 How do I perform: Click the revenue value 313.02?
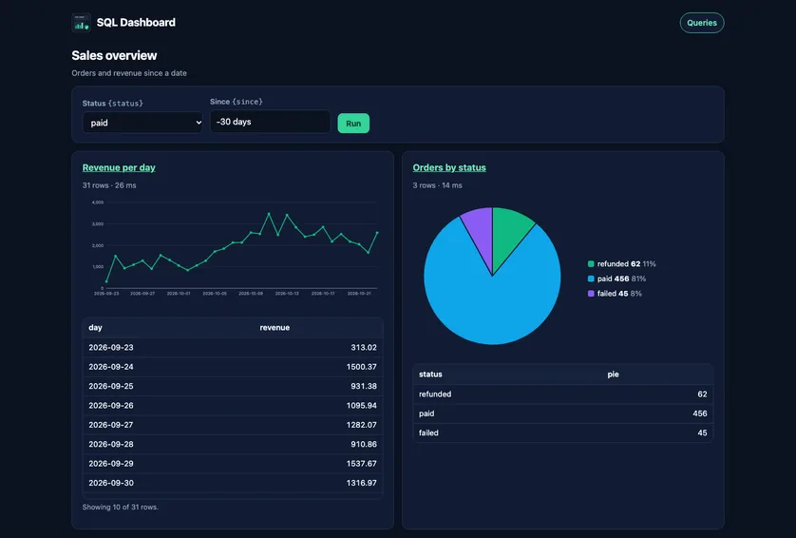click(x=364, y=348)
